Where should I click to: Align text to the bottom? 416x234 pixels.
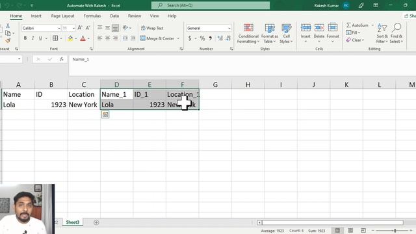115,27
